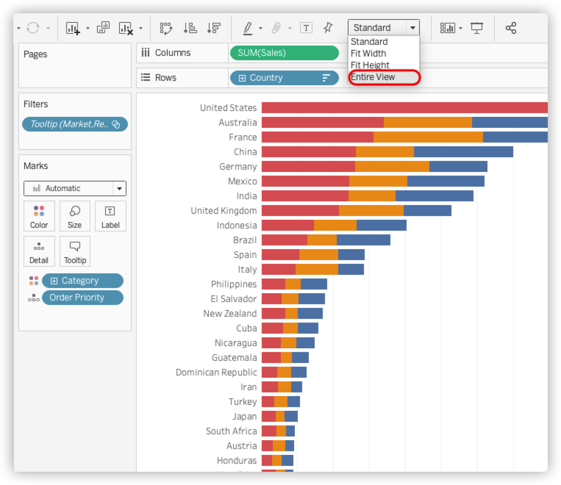561x485 pixels.
Task: Click the Color marks card button
Action: (39, 216)
